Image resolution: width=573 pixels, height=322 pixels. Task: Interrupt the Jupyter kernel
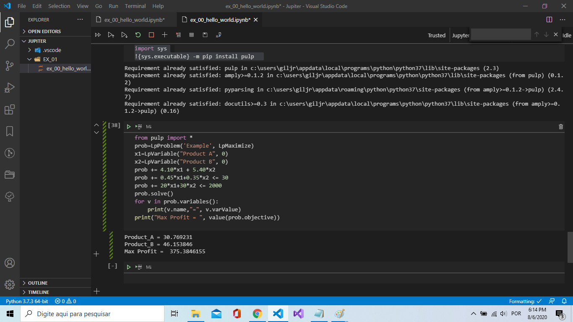(x=151, y=35)
